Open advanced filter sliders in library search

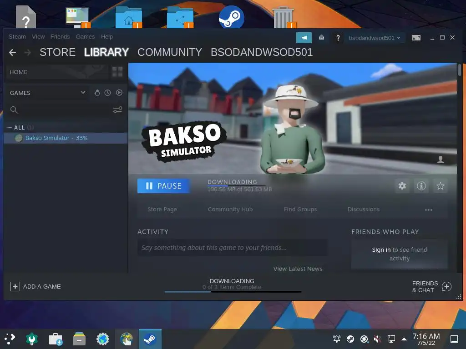point(117,110)
